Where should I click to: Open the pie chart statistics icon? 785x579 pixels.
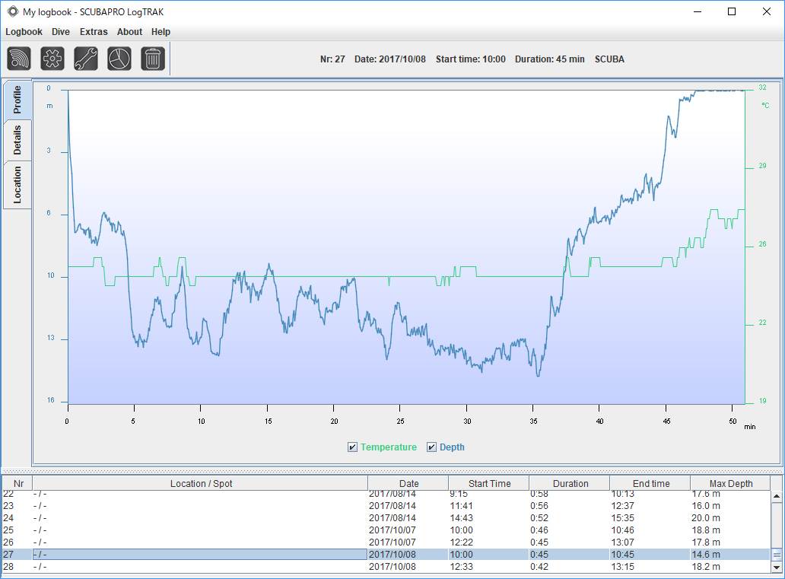[x=119, y=59]
